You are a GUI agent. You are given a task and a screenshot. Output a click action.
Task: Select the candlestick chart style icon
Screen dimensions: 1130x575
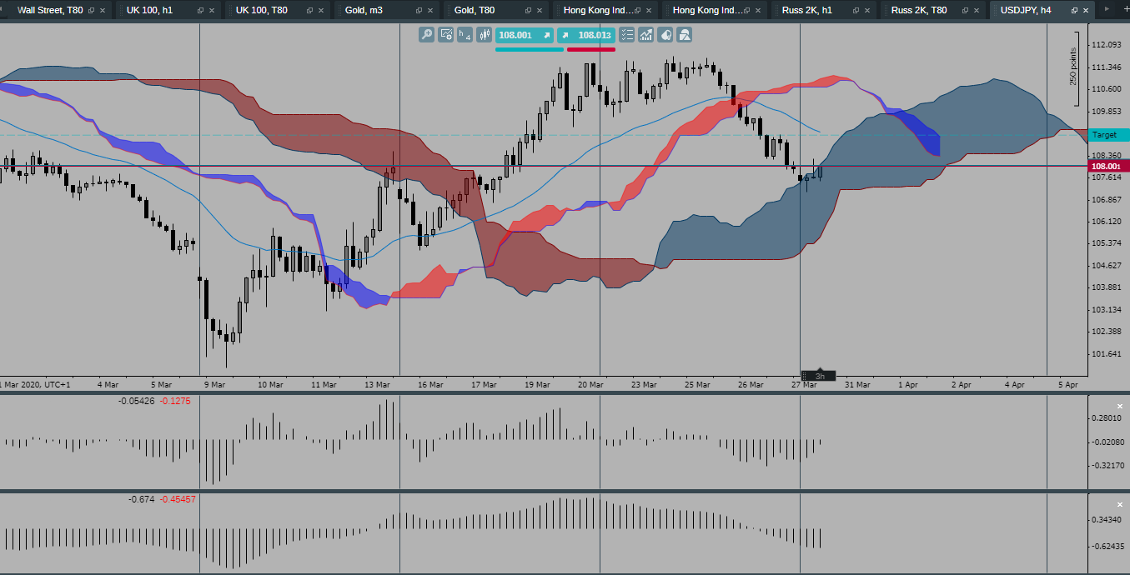[x=484, y=35]
